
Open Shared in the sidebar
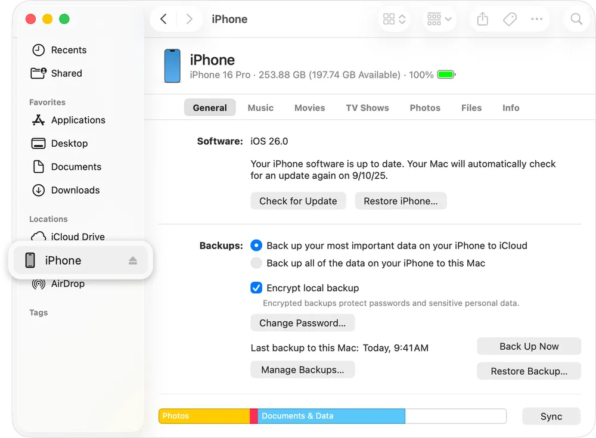point(67,73)
